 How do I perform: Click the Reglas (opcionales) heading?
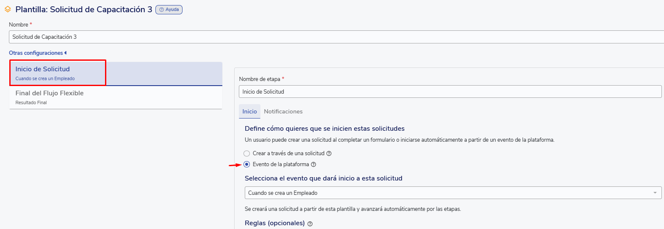pos(275,223)
